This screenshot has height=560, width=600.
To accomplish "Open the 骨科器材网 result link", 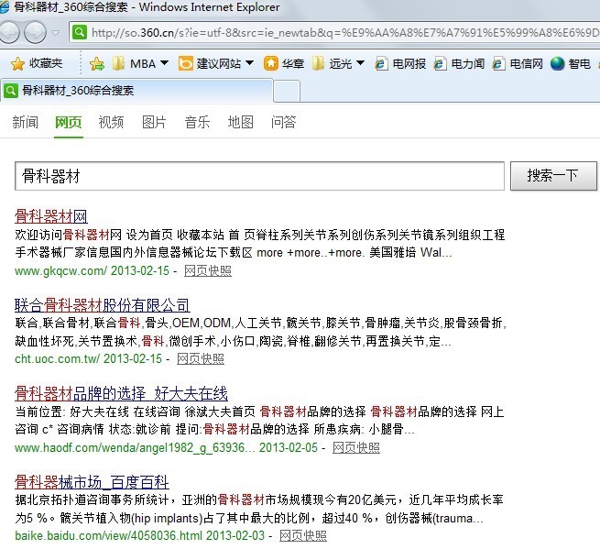I will coord(51,216).
